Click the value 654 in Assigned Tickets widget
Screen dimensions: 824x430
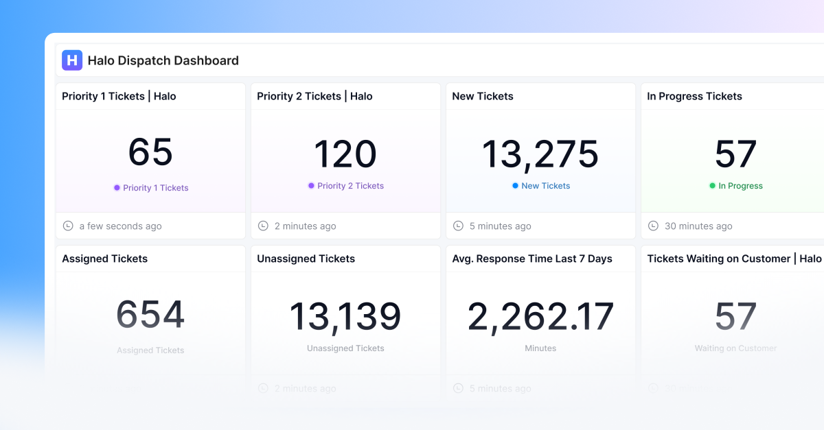[150, 315]
